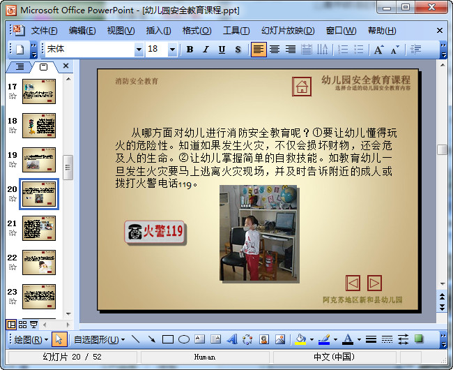Open the font name dropdown 宋体
Screen dimensions: 453x370
click(139, 50)
